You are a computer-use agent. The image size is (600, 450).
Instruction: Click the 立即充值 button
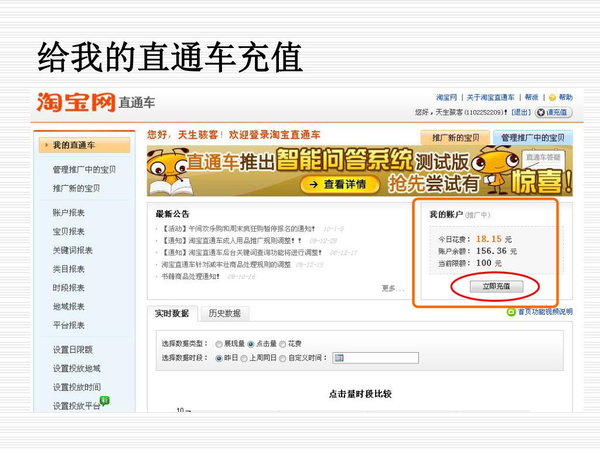coord(496,286)
